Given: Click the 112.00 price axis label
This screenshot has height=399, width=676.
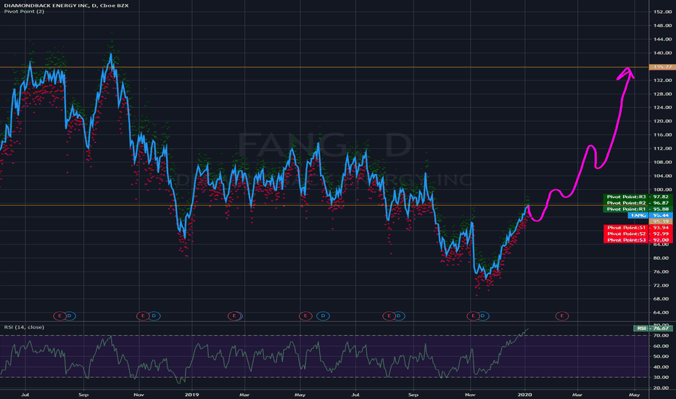Looking at the screenshot, I should [663, 149].
